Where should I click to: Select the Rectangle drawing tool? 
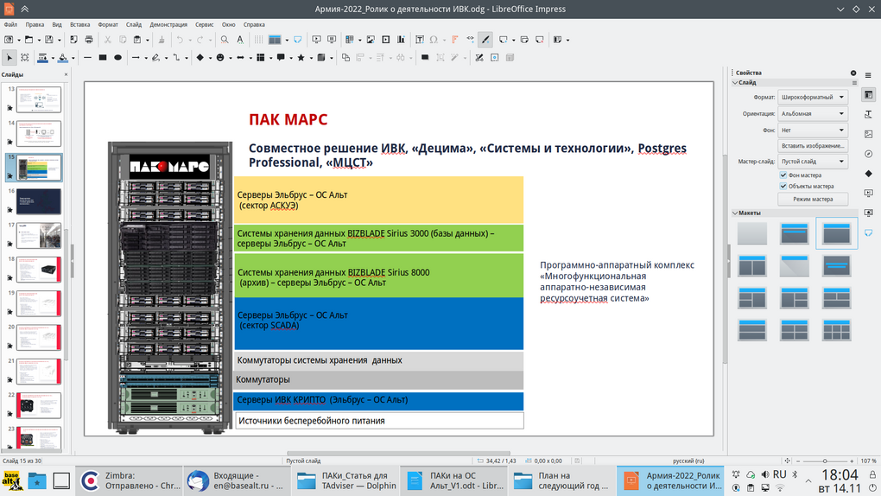pos(102,57)
